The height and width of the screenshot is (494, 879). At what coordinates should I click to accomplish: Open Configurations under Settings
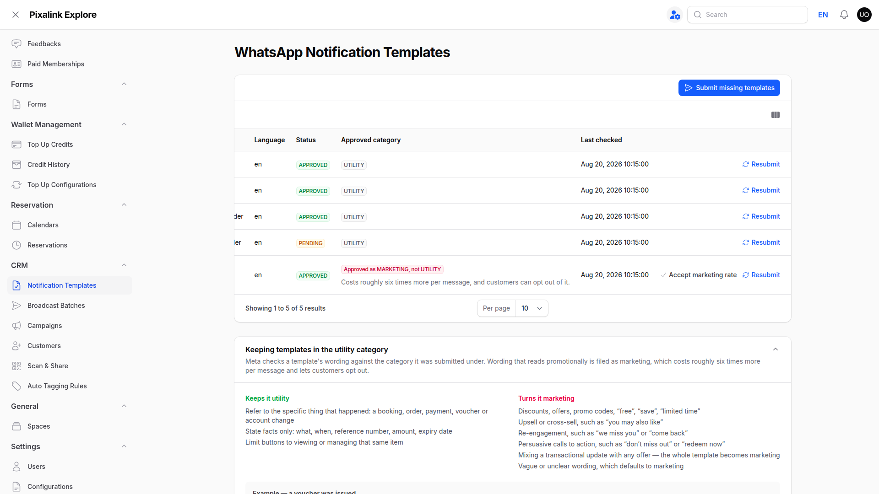coord(70,487)
